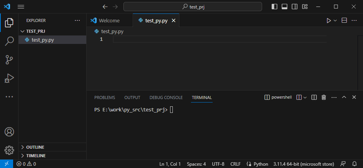Close the test_py.py editor tab
Image resolution: width=363 pixels, height=168 pixels.
pyautogui.click(x=174, y=20)
